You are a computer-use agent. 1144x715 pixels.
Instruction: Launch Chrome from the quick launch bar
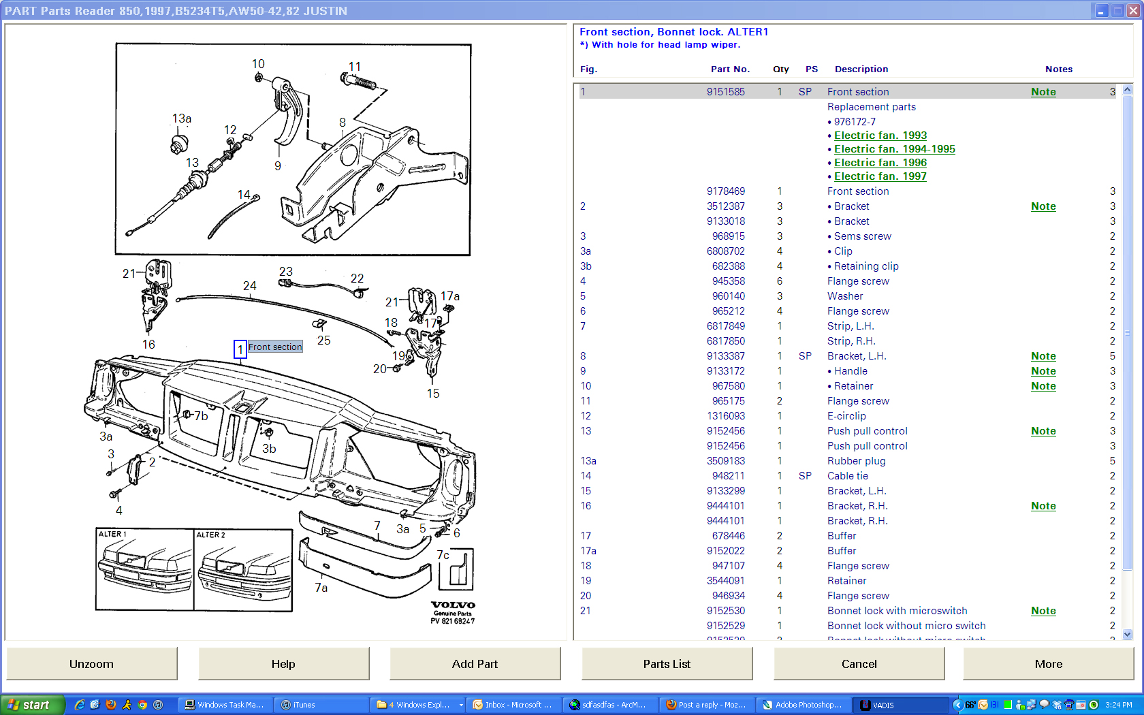[x=142, y=705]
